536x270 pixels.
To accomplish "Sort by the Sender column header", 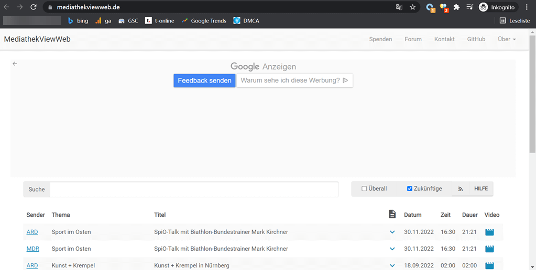I will [x=36, y=215].
